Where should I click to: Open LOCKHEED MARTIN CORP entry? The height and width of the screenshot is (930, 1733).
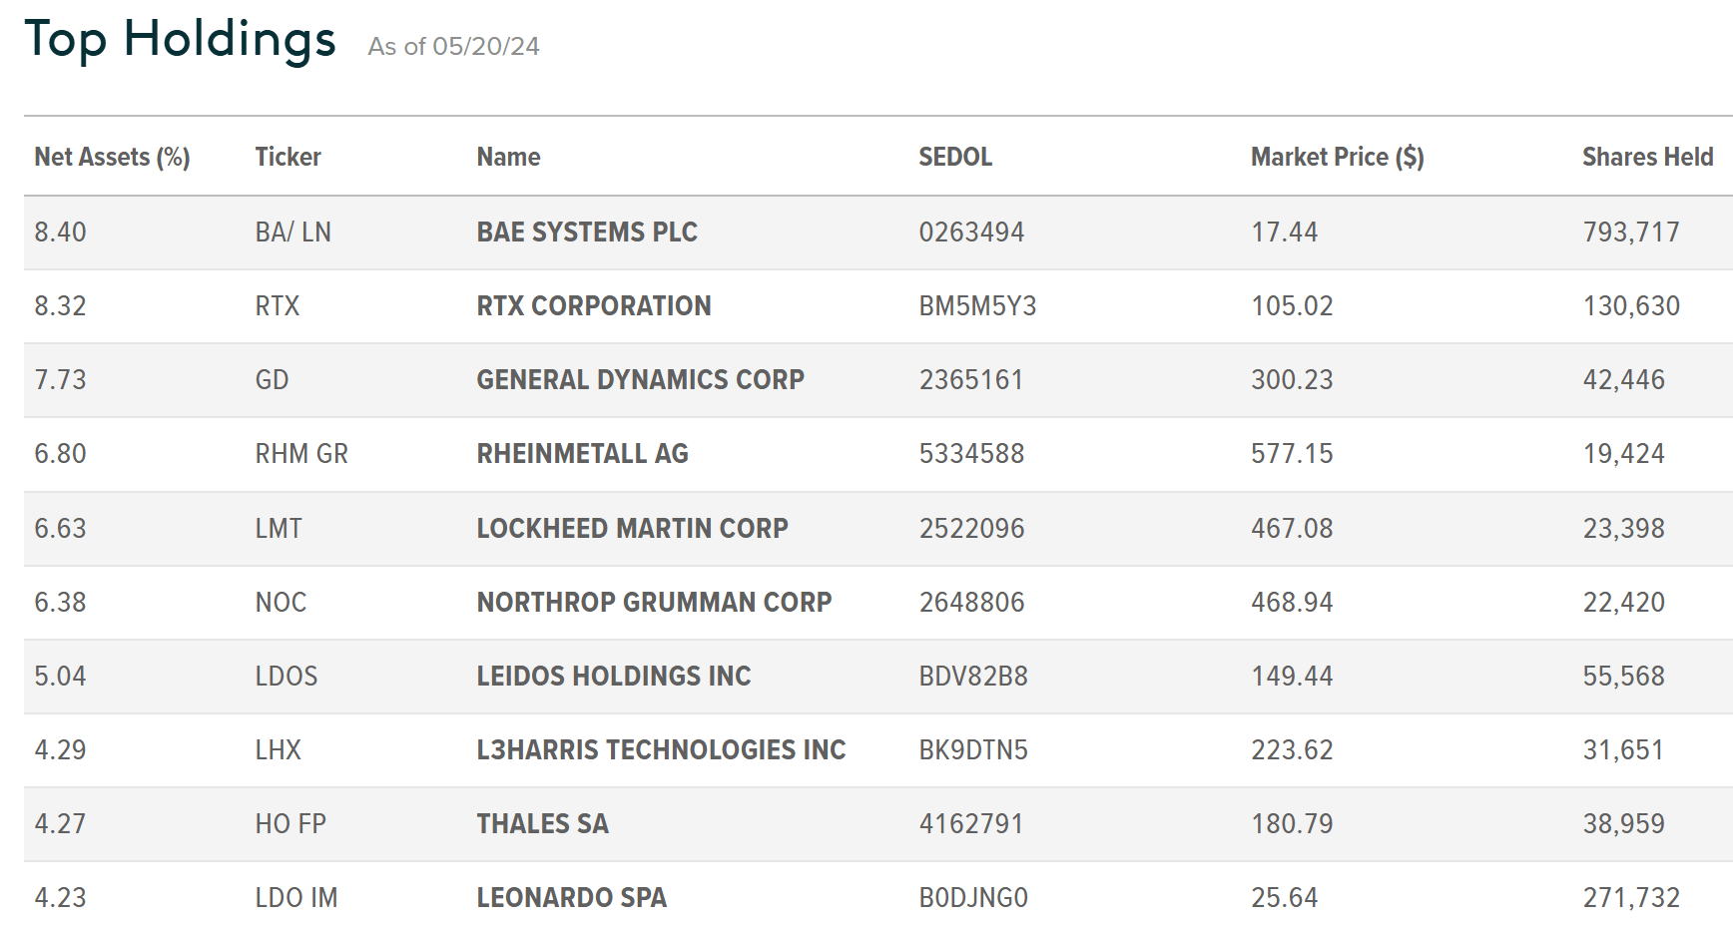tap(632, 529)
